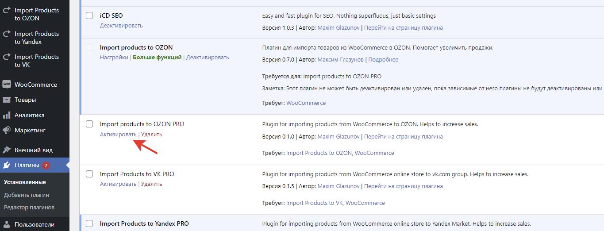Click the Товары archive-box icon

click(7, 100)
